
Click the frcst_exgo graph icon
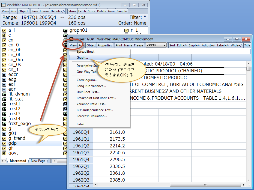(x=4, y=124)
